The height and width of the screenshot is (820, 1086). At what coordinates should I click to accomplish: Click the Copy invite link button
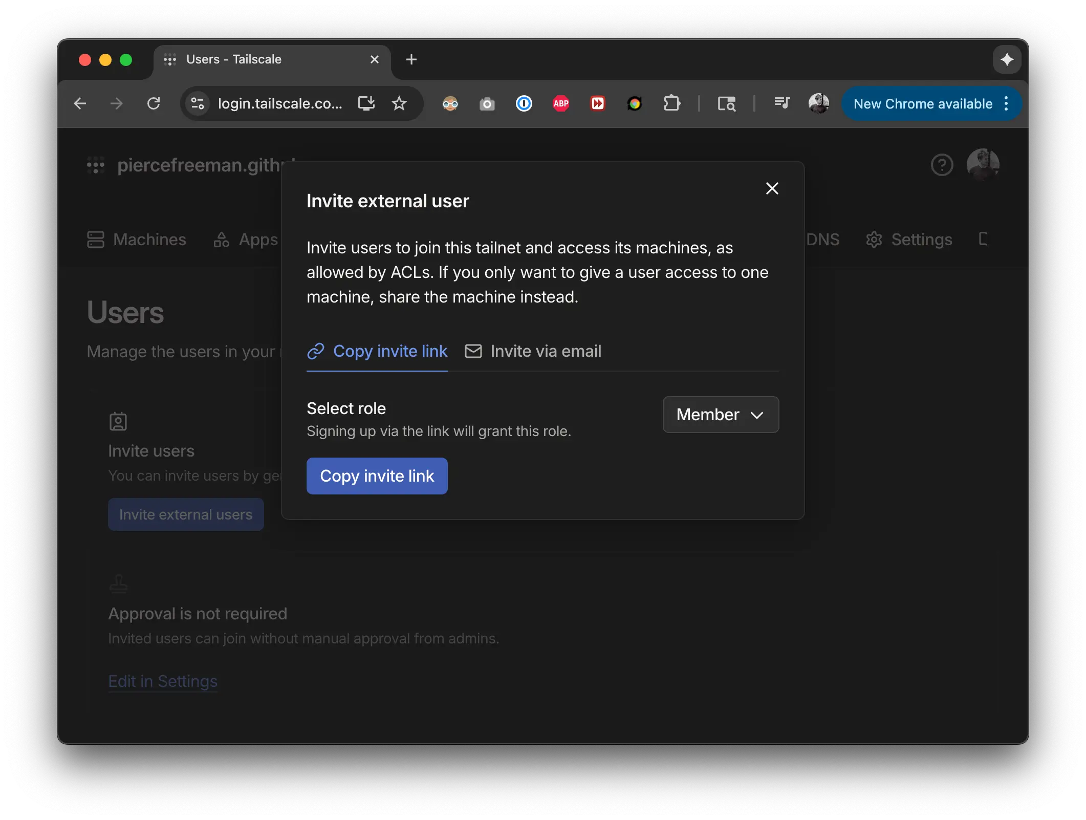(x=377, y=476)
